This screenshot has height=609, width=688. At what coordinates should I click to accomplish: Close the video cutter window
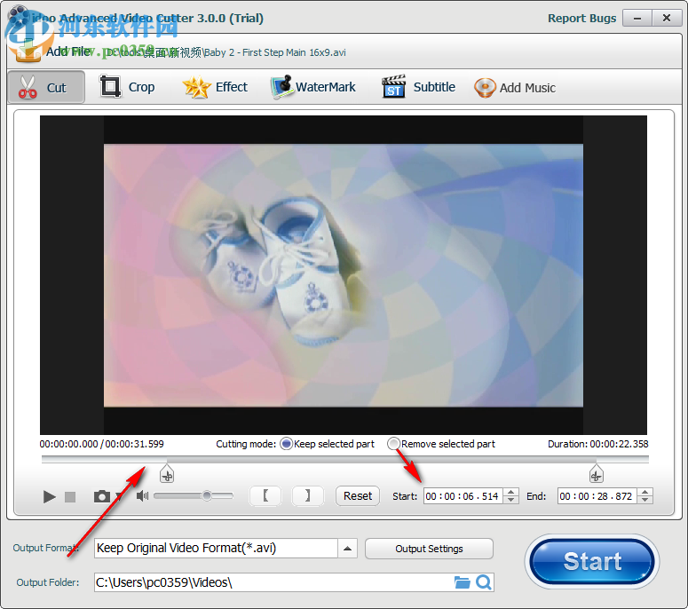[x=667, y=19]
